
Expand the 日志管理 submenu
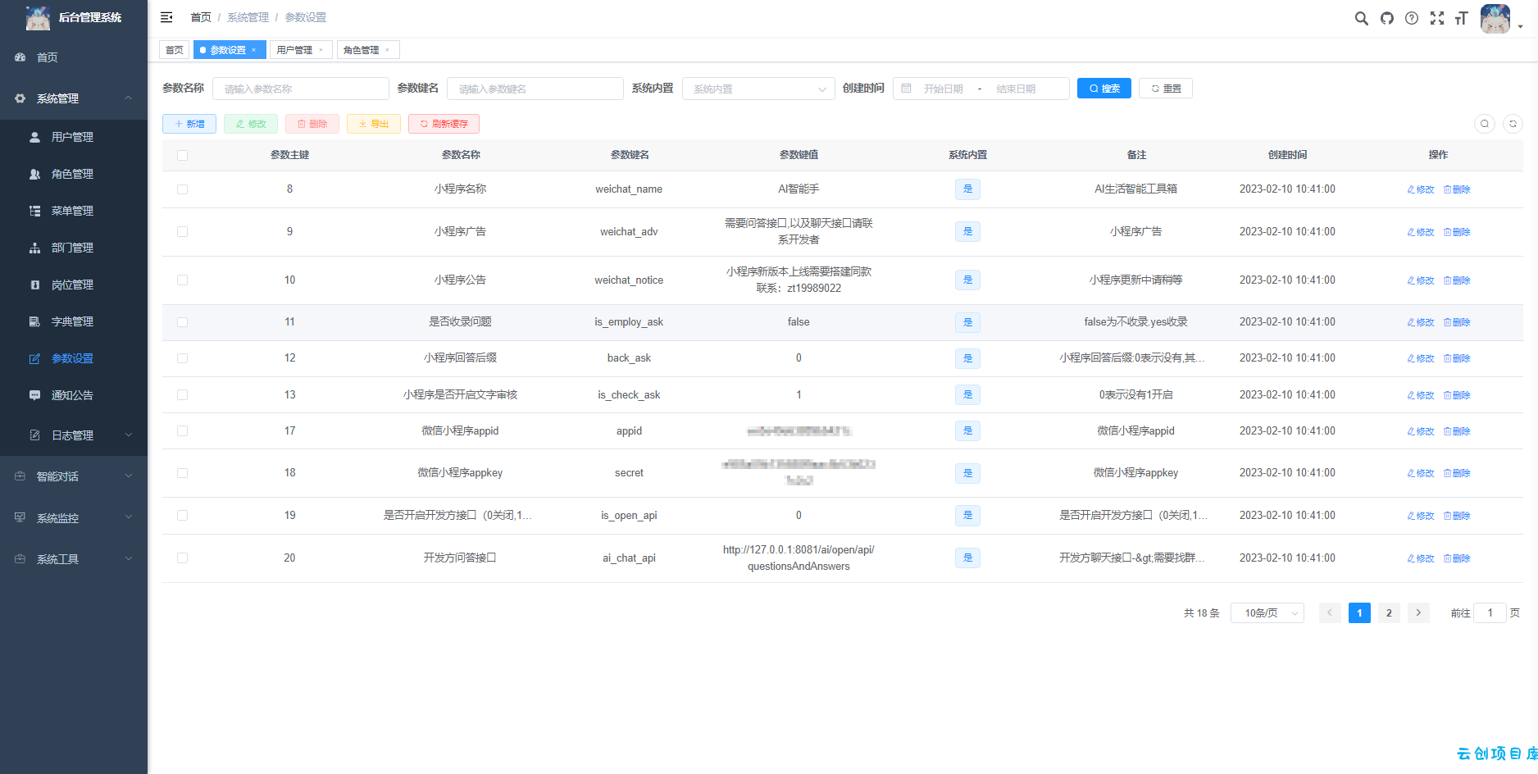74,435
